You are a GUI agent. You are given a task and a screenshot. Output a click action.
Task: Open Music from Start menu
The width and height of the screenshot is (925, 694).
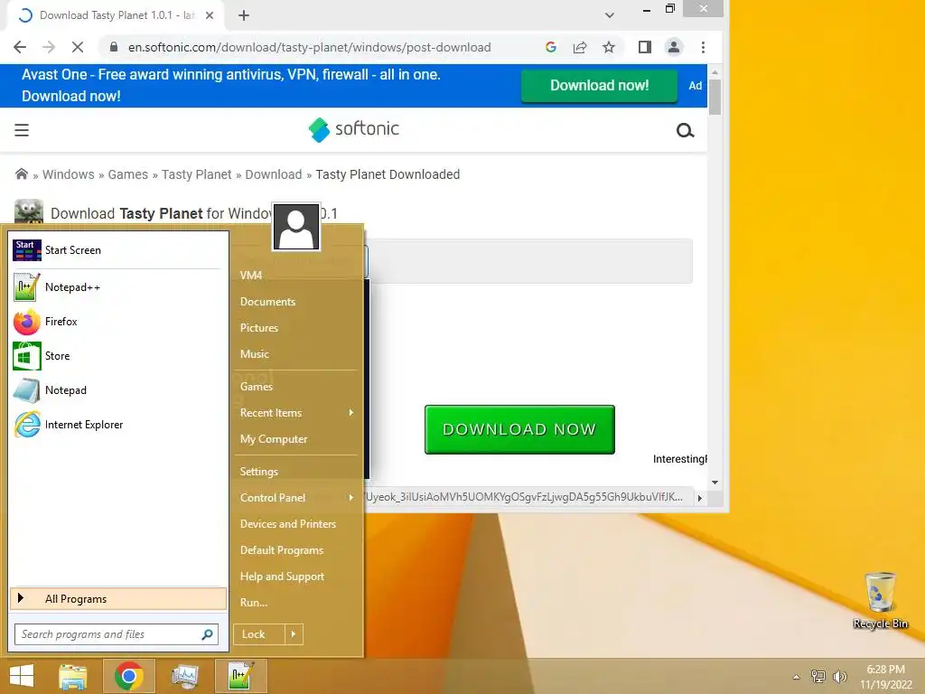click(254, 354)
